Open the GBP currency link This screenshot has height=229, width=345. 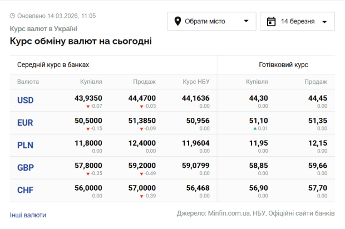26,168
